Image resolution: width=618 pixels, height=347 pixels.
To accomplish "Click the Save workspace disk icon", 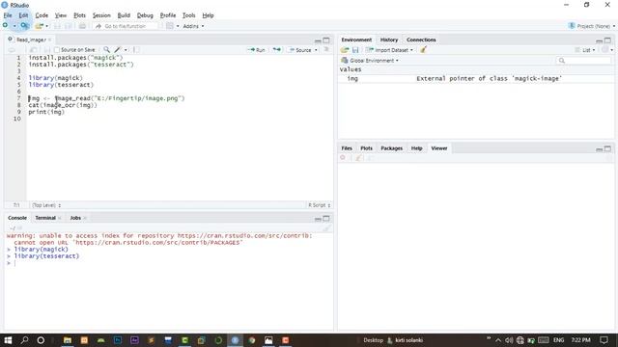I will 355,50.
